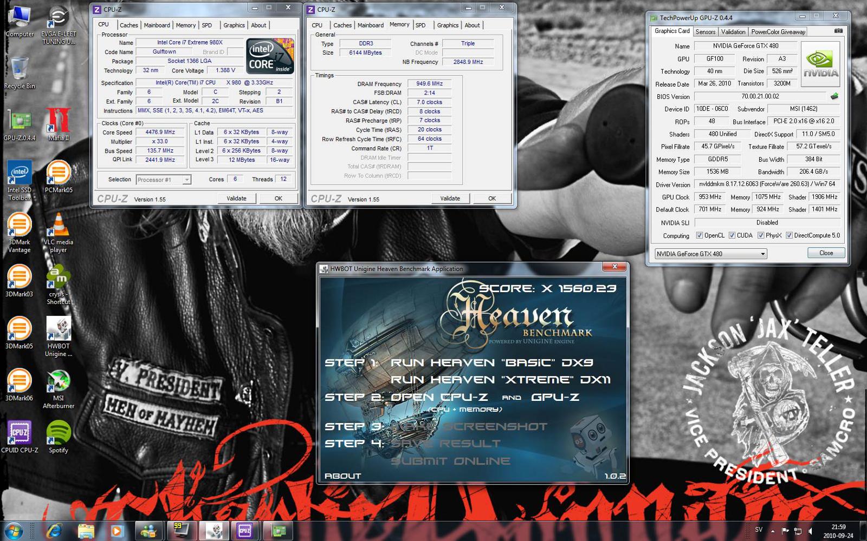Click Run Heaven "Basic" DX9

[x=492, y=362]
